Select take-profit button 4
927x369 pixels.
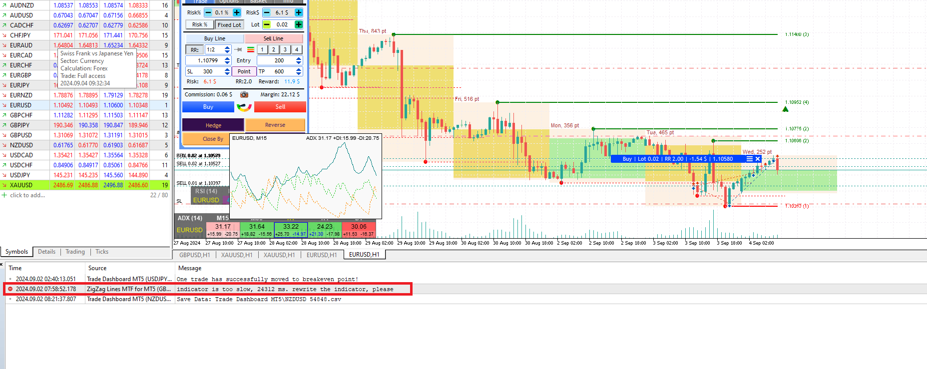[297, 49]
